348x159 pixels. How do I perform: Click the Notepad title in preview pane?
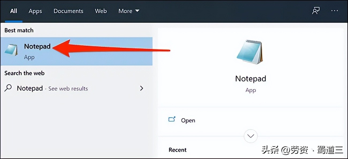click(x=251, y=79)
